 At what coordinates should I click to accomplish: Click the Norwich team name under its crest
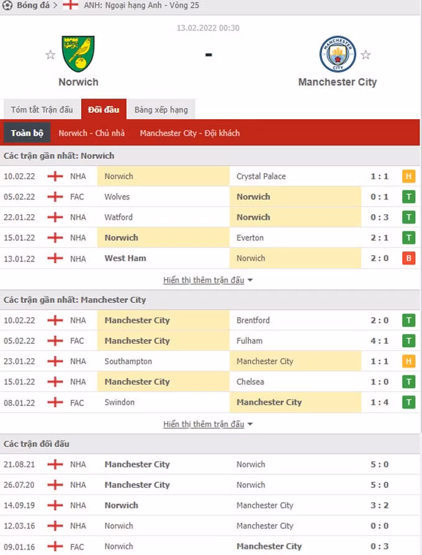[79, 82]
